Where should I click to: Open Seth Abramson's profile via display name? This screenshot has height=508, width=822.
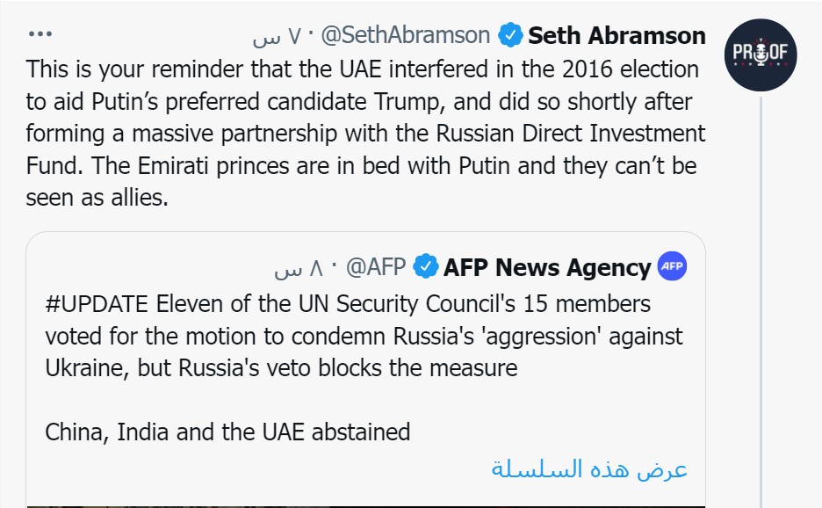(x=616, y=36)
